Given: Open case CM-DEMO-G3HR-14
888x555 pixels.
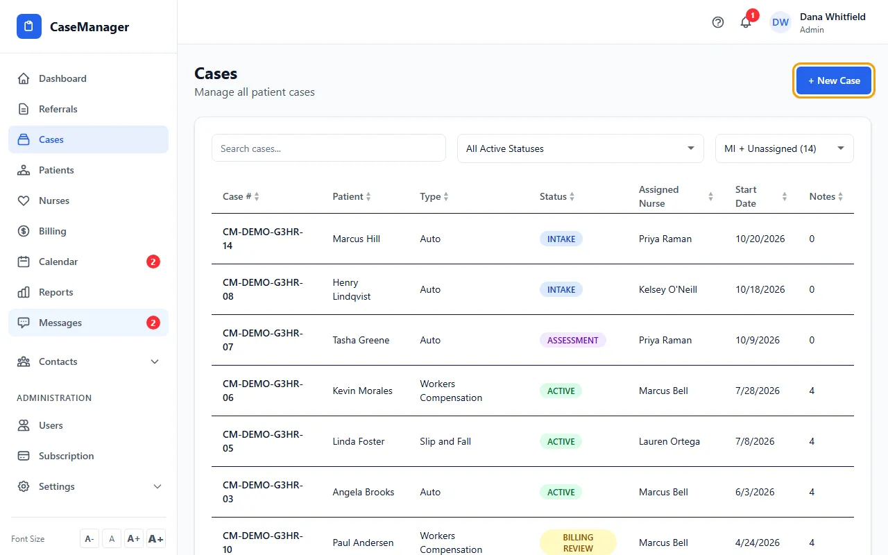Looking at the screenshot, I should pos(263,239).
